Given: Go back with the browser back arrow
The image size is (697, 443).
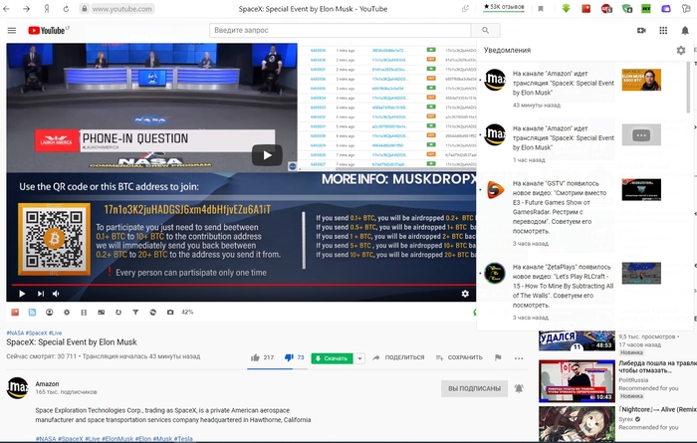Looking at the screenshot, I should pos(6,9).
